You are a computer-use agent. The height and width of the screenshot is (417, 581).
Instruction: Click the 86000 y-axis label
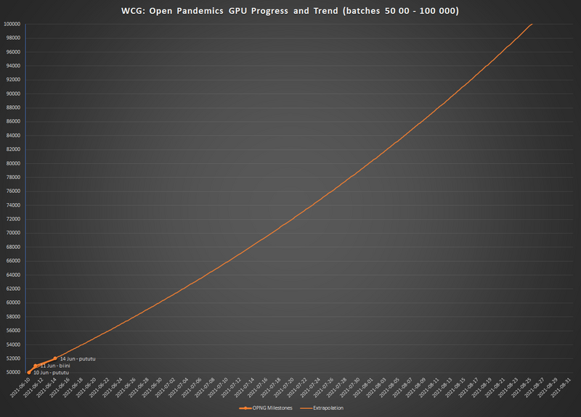click(x=13, y=122)
